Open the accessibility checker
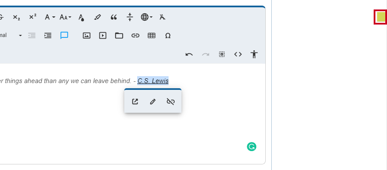The image size is (387, 170). 254,54
